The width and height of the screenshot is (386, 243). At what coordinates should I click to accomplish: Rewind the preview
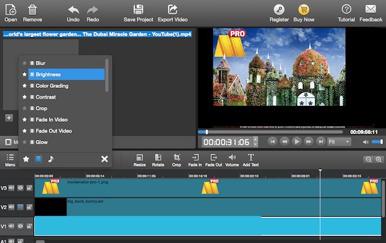(284, 142)
